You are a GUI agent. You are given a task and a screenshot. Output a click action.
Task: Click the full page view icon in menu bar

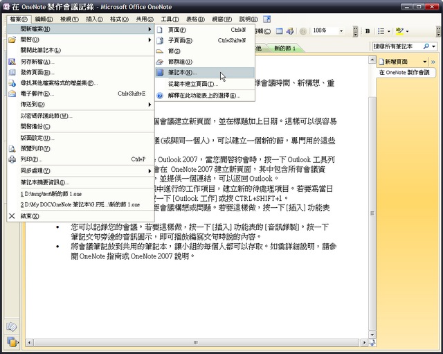click(266, 19)
